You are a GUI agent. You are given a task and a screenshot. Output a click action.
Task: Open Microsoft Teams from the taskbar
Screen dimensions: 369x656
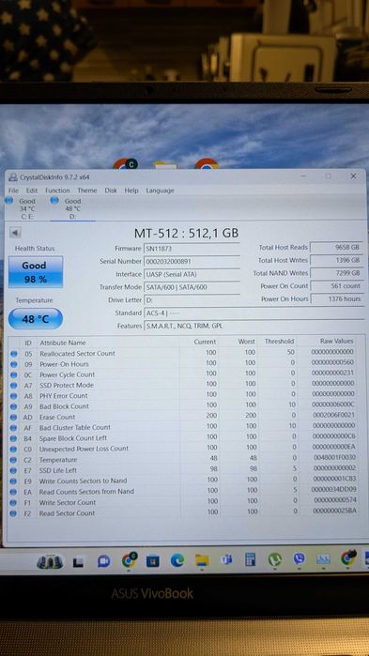pos(226,559)
